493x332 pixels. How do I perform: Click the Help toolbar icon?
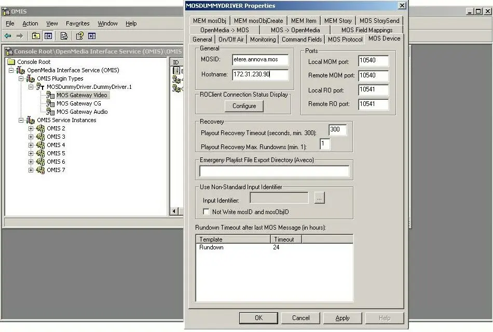tap(79, 36)
